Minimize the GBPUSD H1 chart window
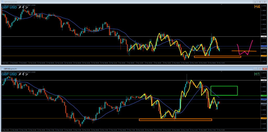The width and height of the screenshot is (268, 132). [x=255, y=69]
